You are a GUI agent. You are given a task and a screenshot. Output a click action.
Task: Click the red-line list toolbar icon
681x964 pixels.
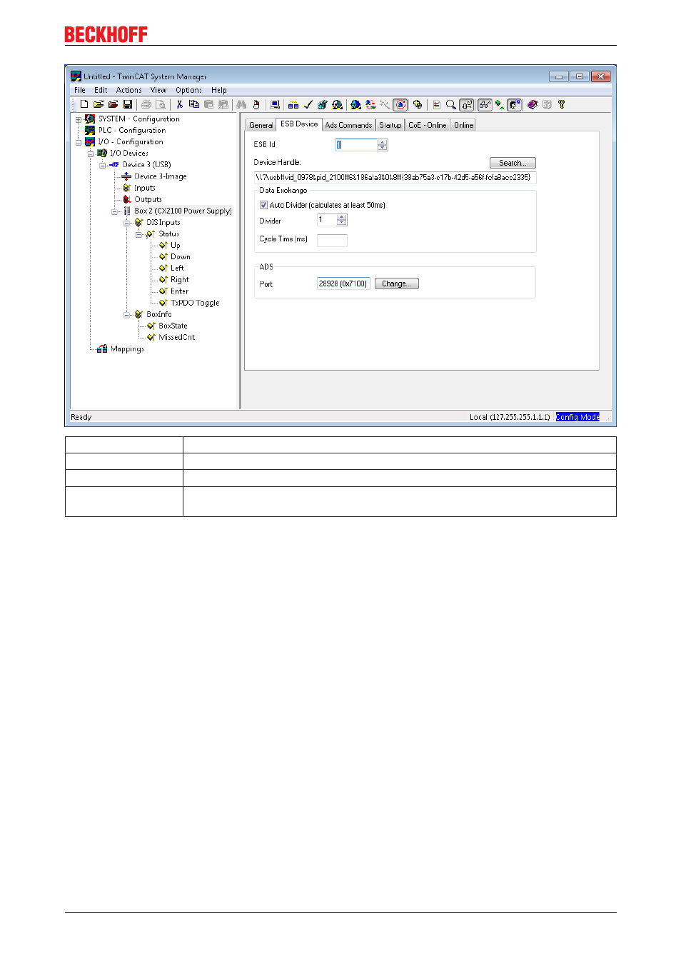point(436,105)
